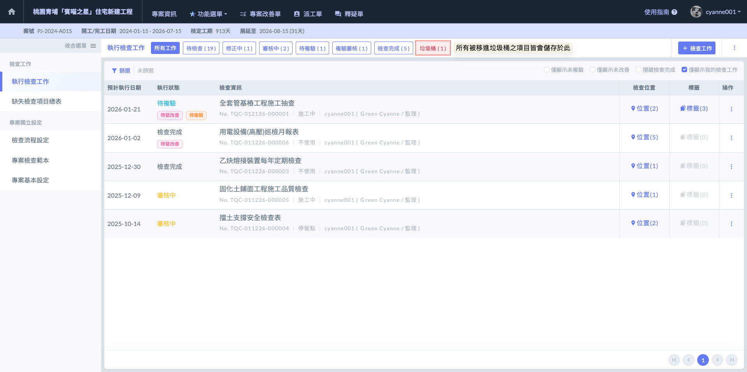Open the cyanne001 user account dropdown
The height and width of the screenshot is (372, 747).
(x=716, y=12)
